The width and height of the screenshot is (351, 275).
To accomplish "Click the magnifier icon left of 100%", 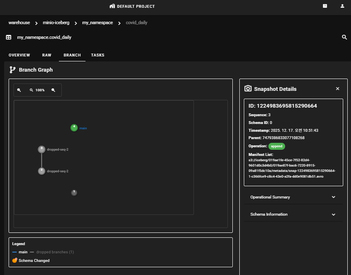I will pos(19,90).
